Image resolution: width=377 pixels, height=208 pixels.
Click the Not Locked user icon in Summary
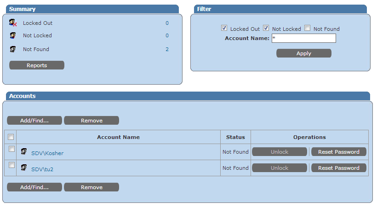tap(13, 35)
